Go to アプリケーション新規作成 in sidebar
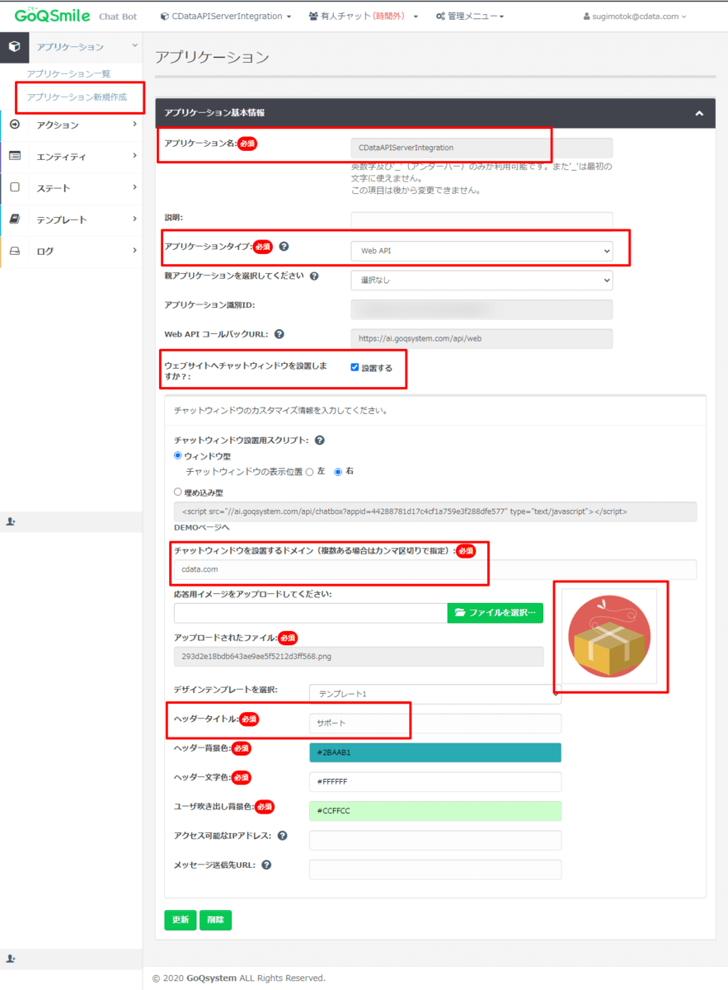728x990 pixels. coord(77,97)
